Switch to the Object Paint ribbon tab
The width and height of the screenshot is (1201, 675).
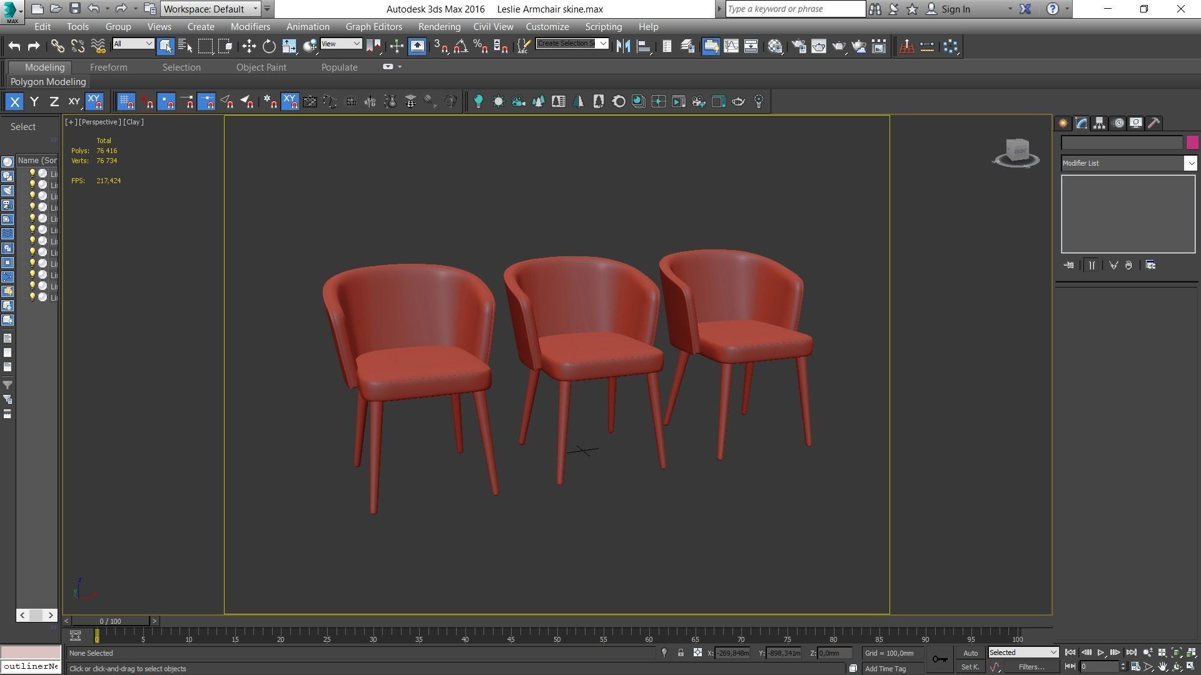coord(261,67)
